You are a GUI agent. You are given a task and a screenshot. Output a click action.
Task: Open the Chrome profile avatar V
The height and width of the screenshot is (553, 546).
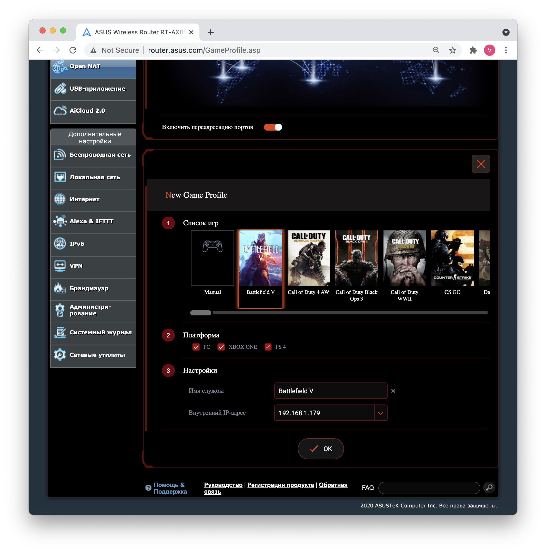pos(490,50)
